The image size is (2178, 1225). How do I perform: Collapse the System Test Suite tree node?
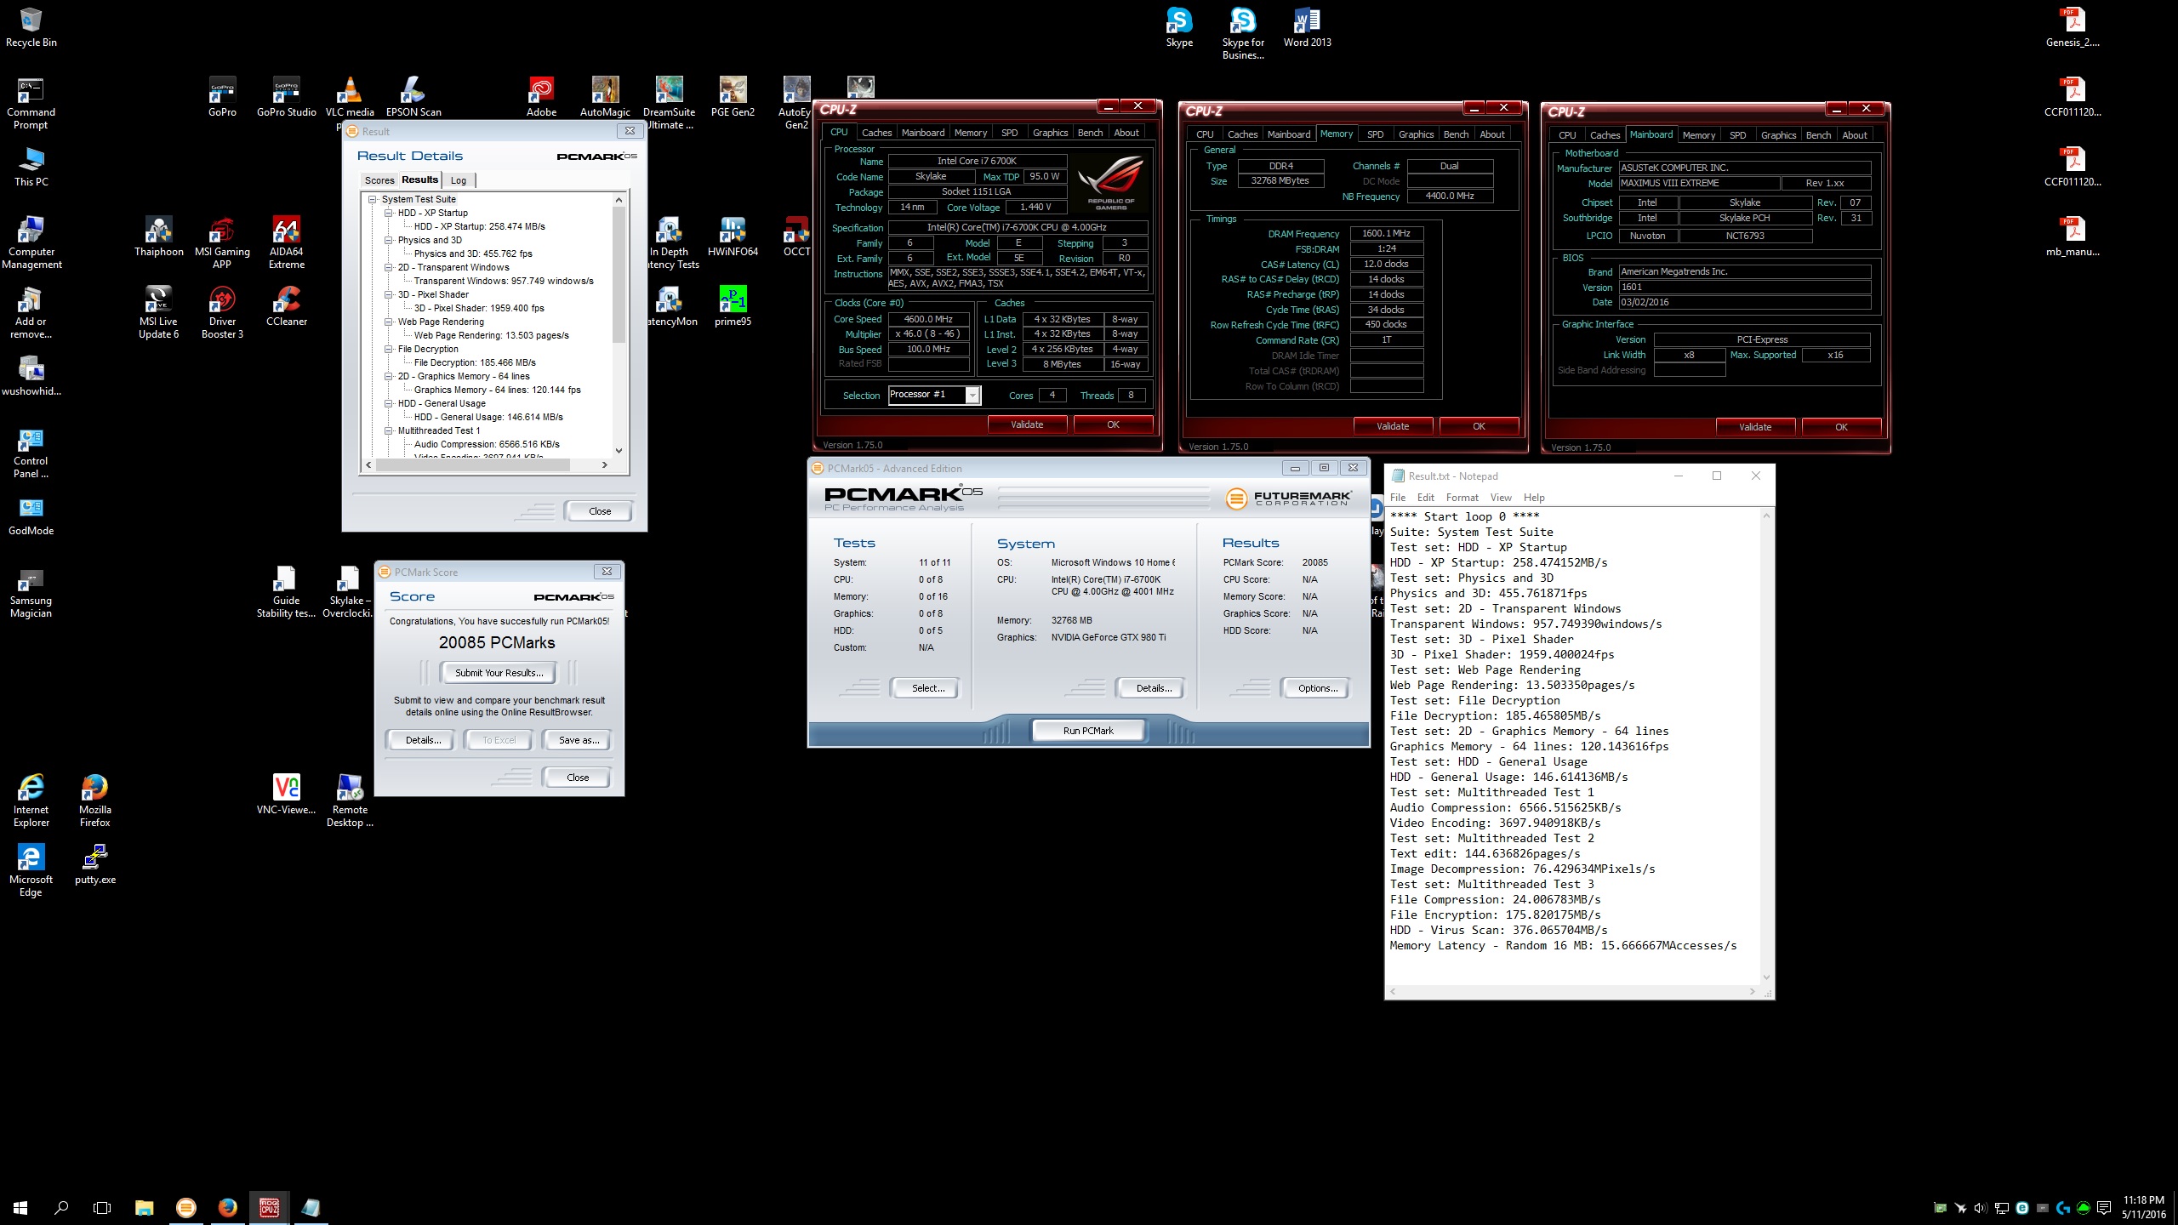[x=372, y=199]
